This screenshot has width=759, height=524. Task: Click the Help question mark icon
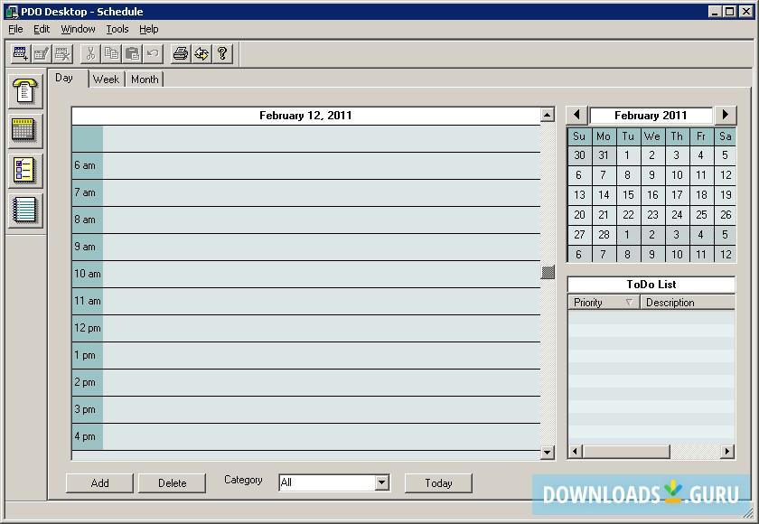point(223,53)
